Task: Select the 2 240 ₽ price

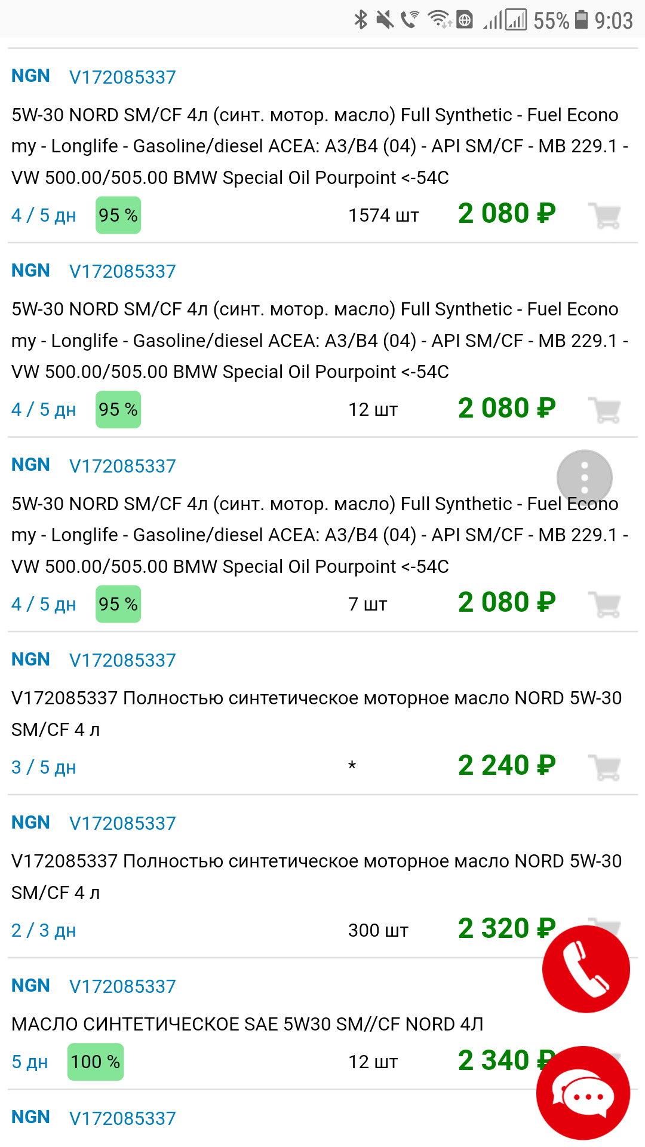Action: (x=506, y=766)
